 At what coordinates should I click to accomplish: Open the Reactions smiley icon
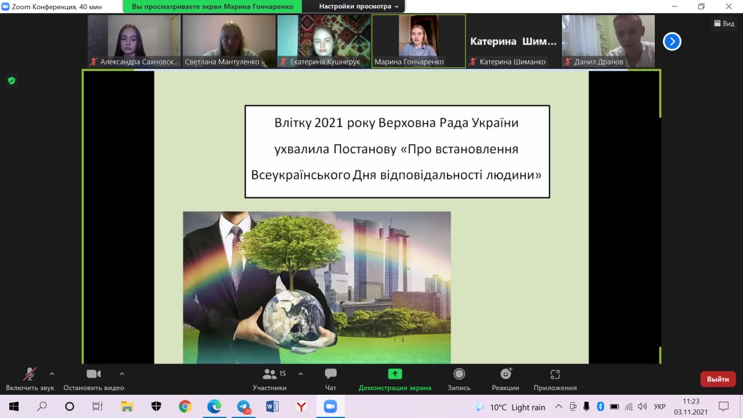pos(505,374)
